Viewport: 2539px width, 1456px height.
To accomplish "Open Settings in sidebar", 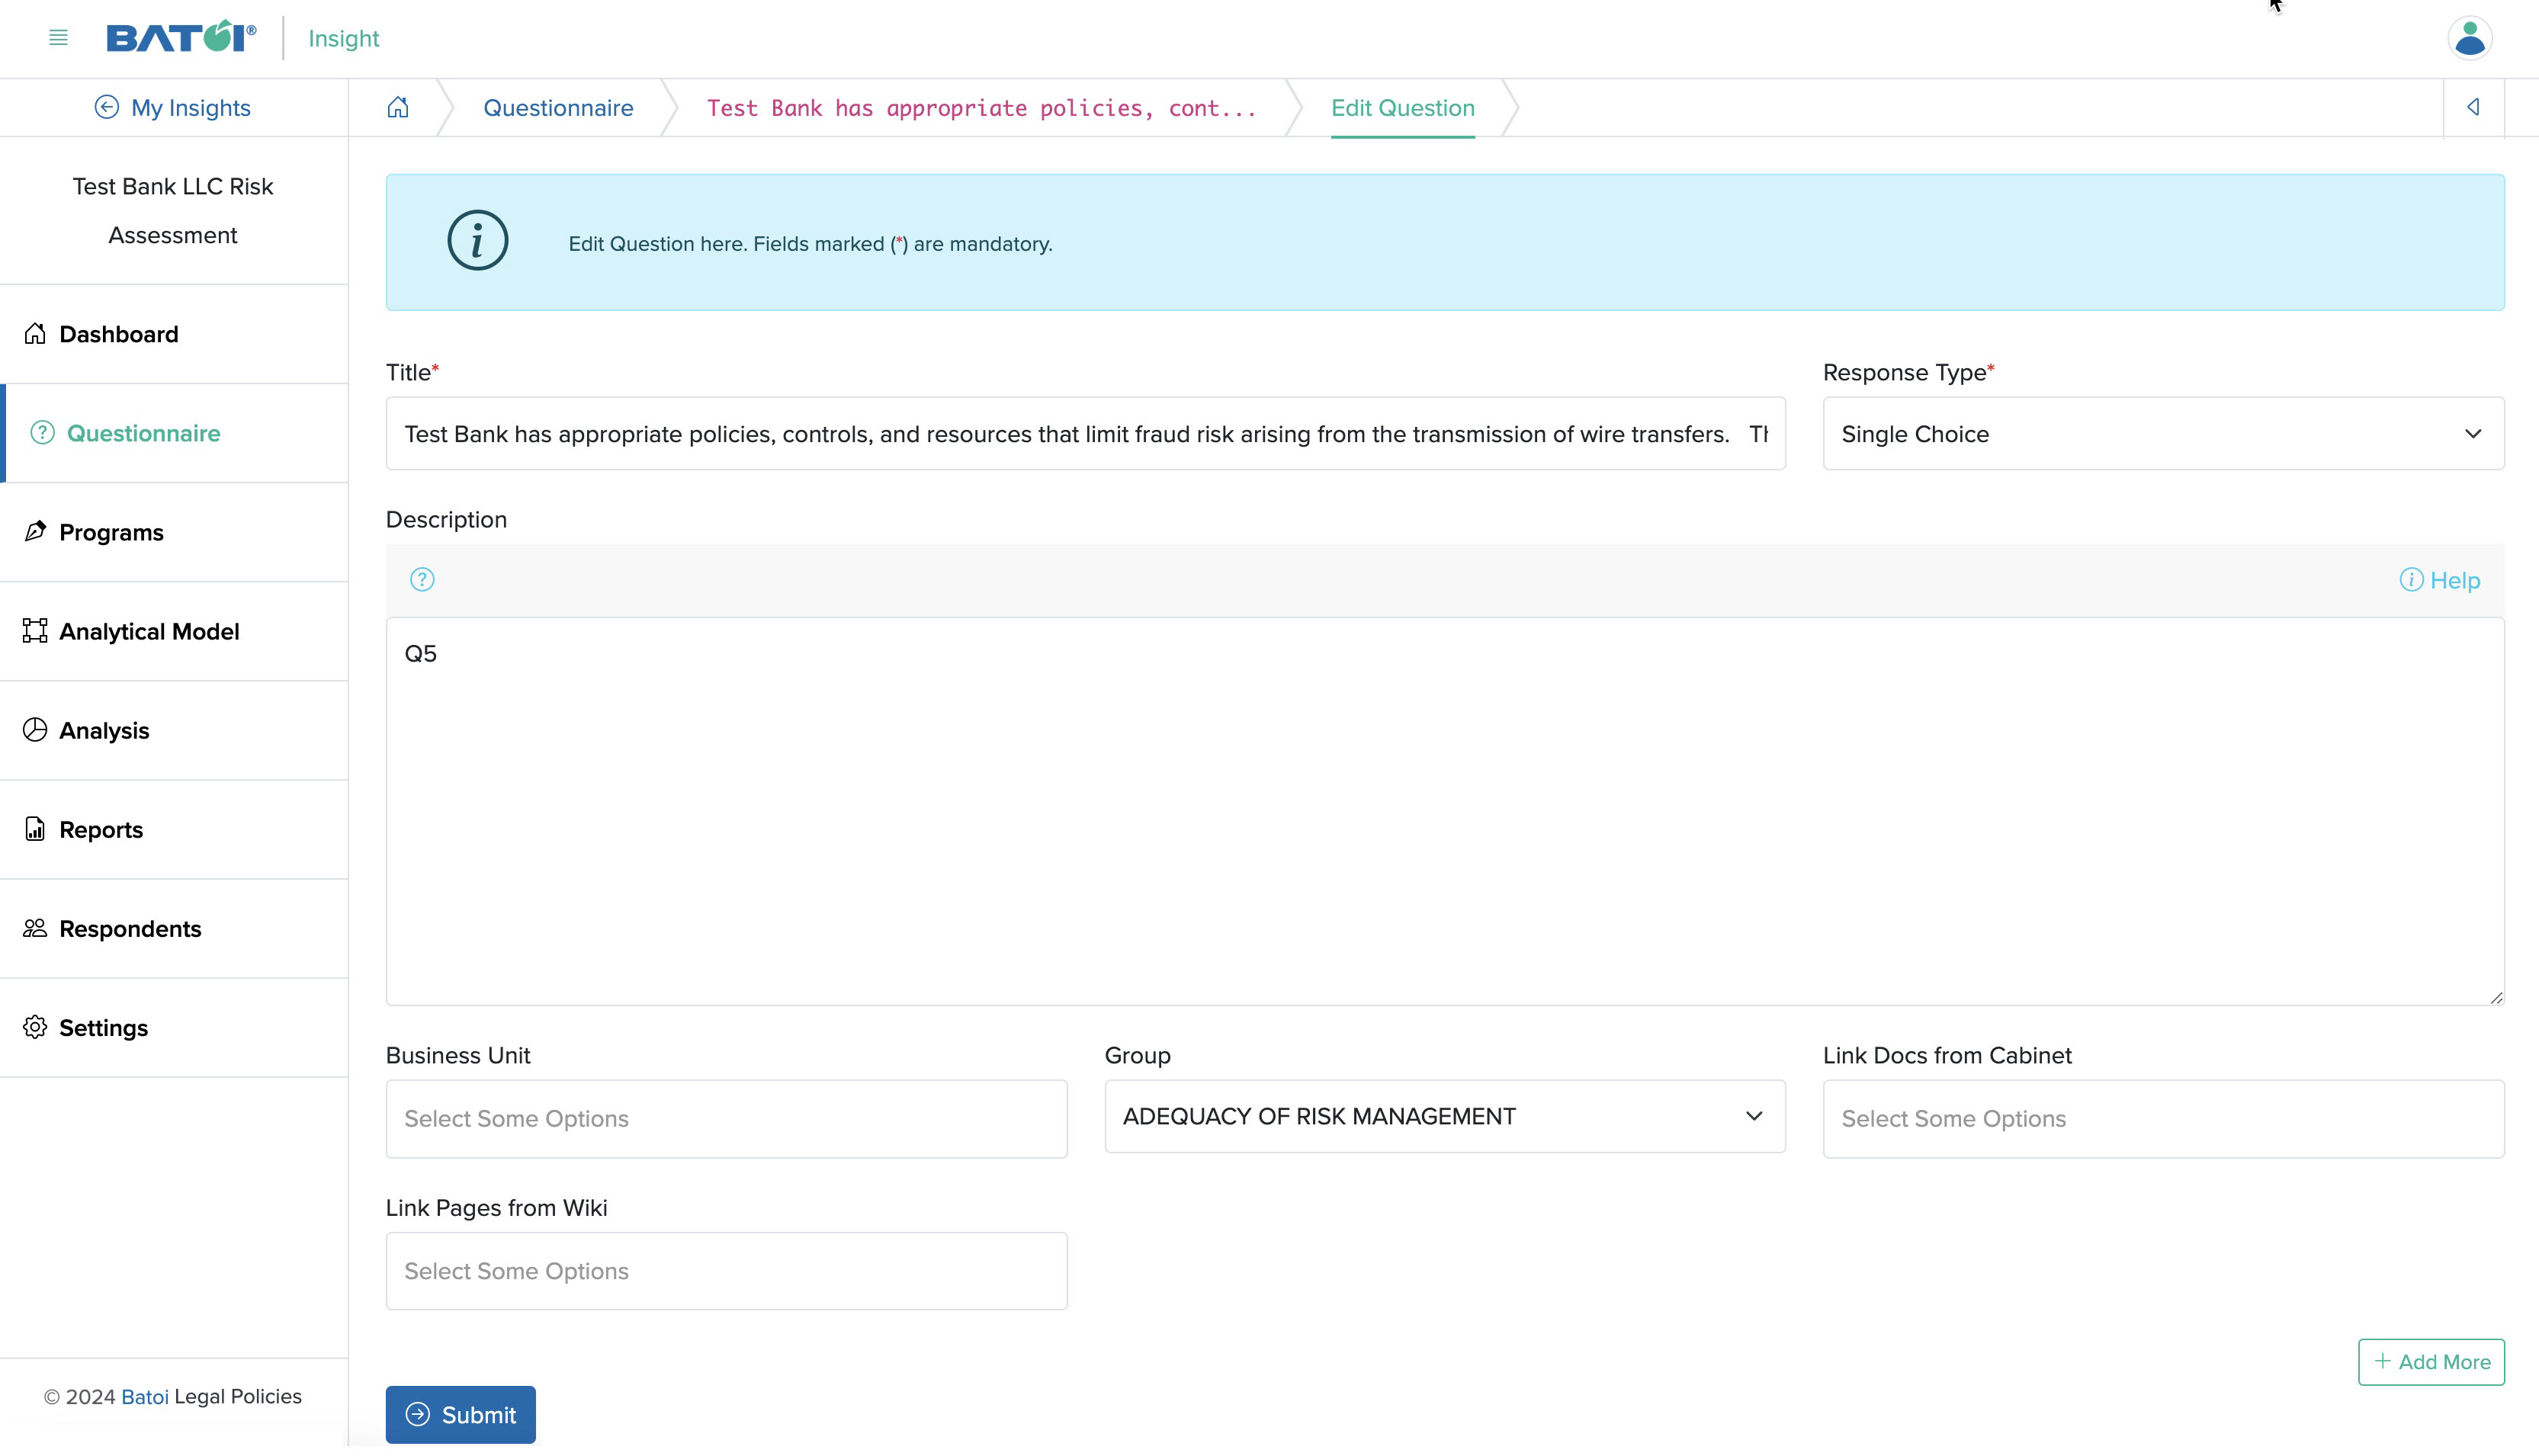I will click(x=174, y=1028).
